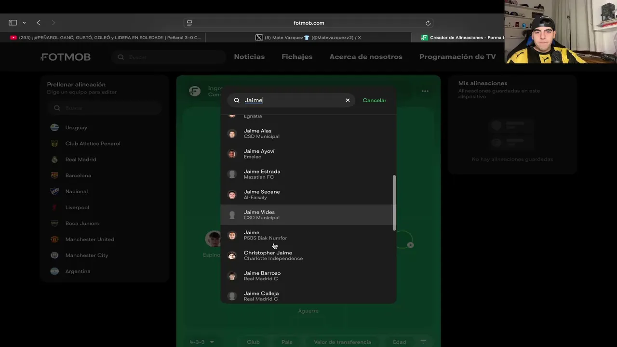Choose the Nacional crest icon

(x=55, y=191)
